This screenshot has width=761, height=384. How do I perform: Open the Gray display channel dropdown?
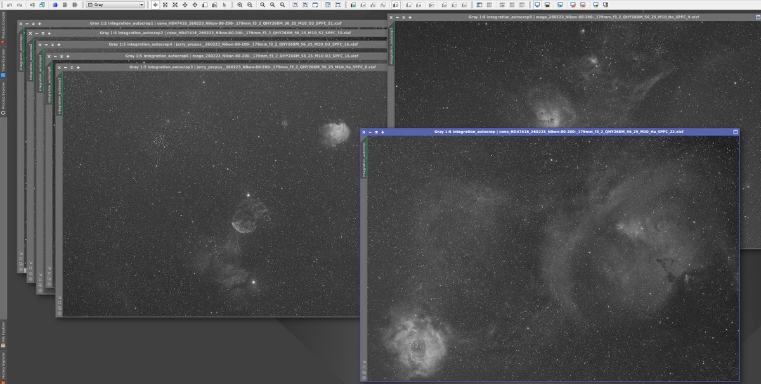point(115,4)
